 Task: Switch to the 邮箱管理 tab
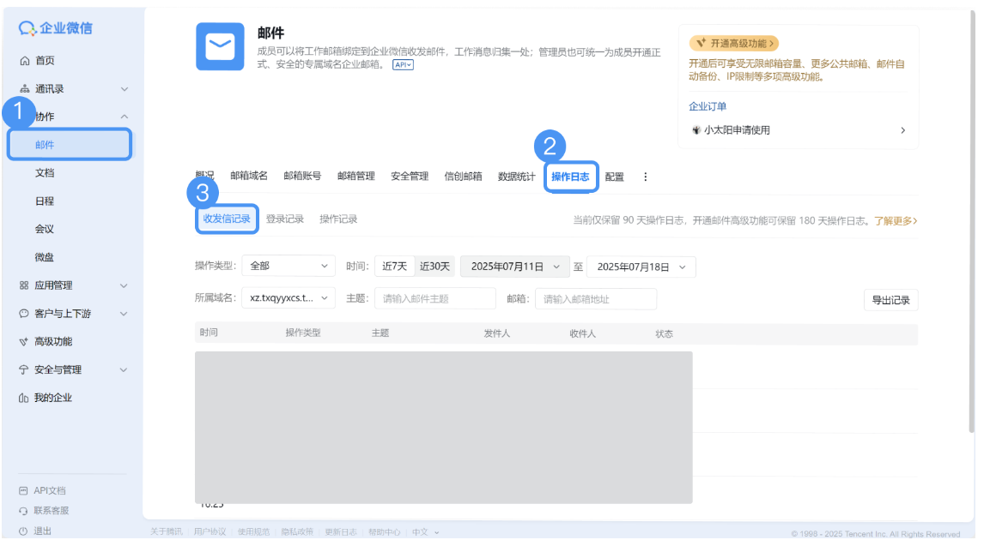tap(355, 176)
